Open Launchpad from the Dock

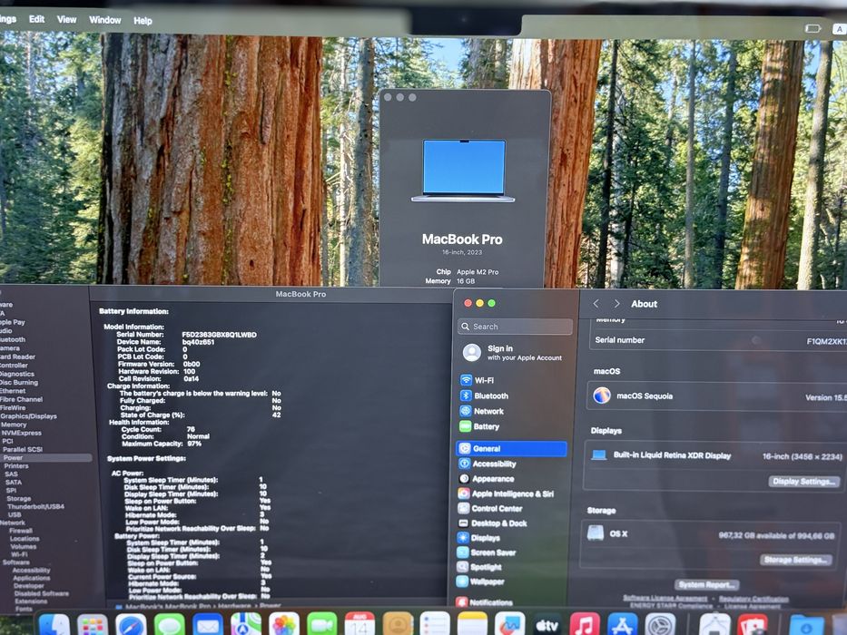(x=93, y=625)
